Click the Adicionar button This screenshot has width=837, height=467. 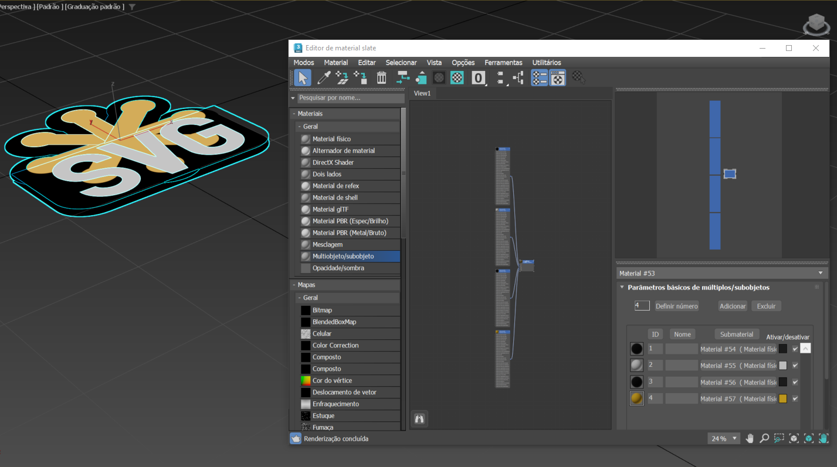pyautogui.click(x=733, y=306)
